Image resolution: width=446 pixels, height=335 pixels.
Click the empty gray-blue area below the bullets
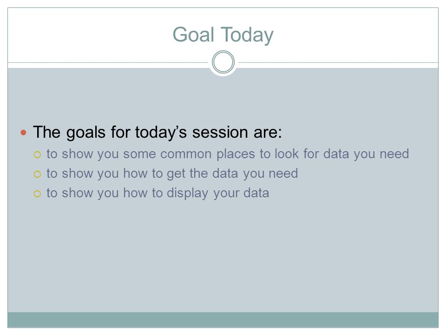(223, 256)
